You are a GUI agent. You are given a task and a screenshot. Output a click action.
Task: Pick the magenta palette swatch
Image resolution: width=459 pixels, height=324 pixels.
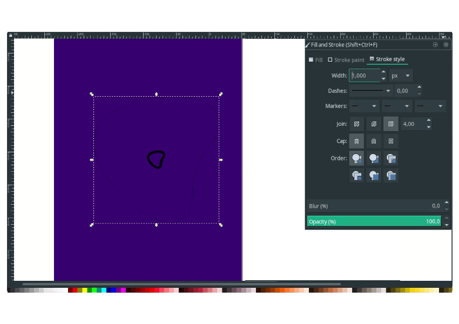coord(123,290)
